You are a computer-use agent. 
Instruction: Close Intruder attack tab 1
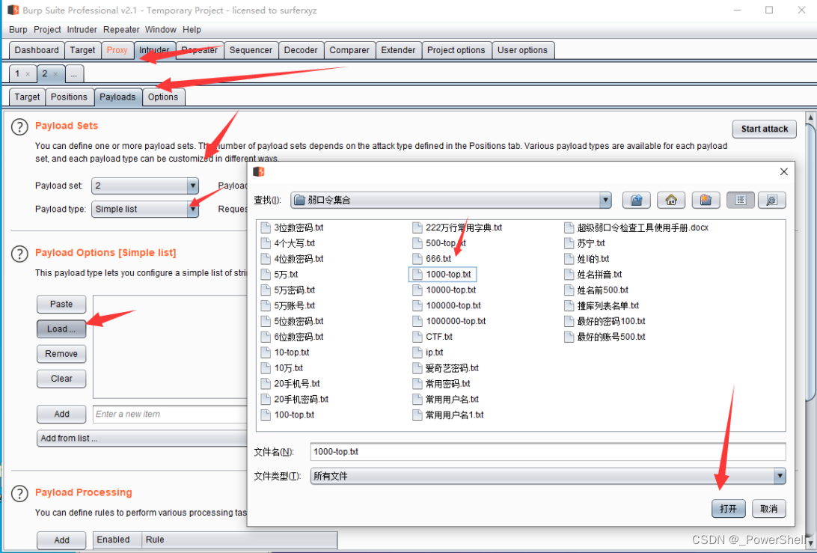pyautogui.click(x=28, y=74)
